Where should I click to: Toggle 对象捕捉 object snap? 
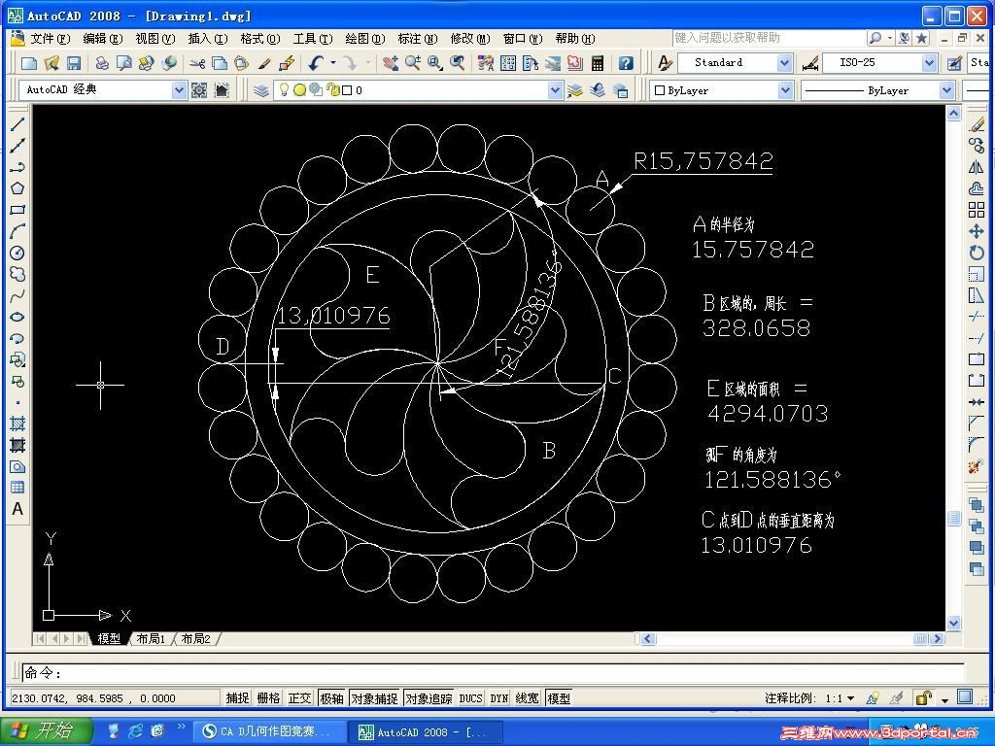coord(374,698)
